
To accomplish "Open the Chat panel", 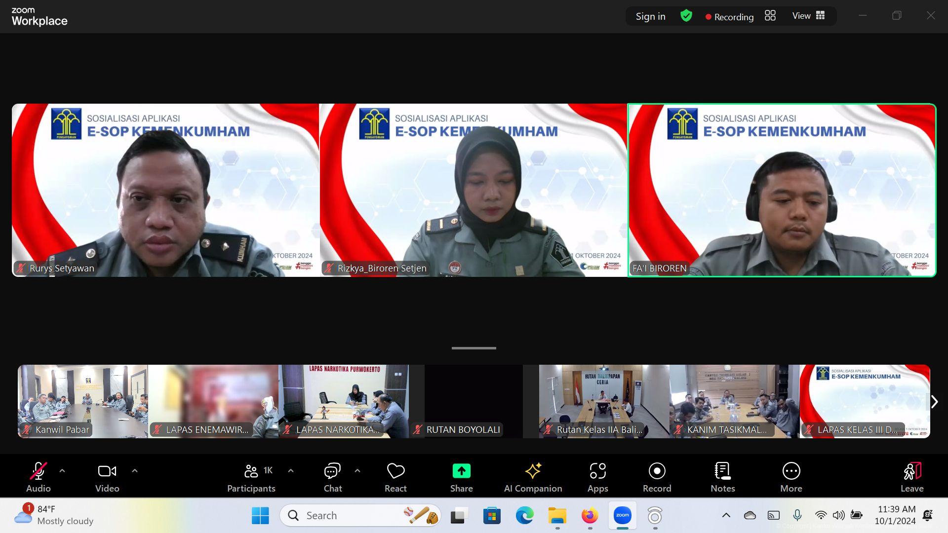I will click(333, 477).
